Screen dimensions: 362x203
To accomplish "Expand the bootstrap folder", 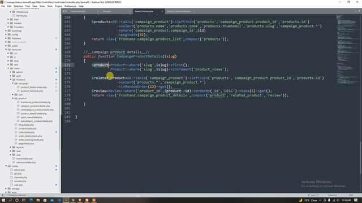I will [x=6, y=30].
